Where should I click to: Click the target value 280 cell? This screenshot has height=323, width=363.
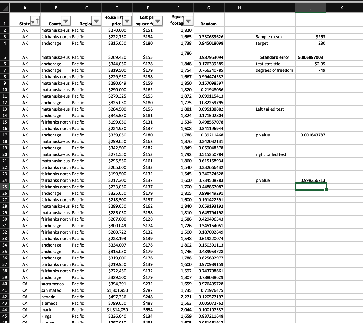[x=311, y=43]
